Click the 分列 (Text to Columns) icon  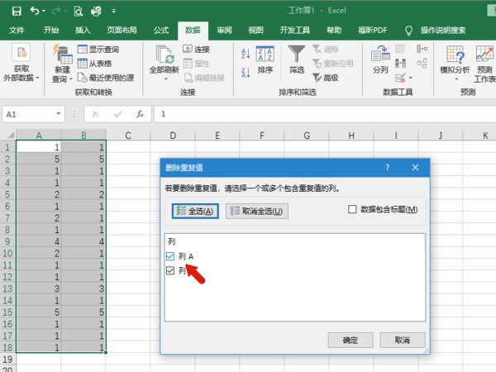[379, 55]
